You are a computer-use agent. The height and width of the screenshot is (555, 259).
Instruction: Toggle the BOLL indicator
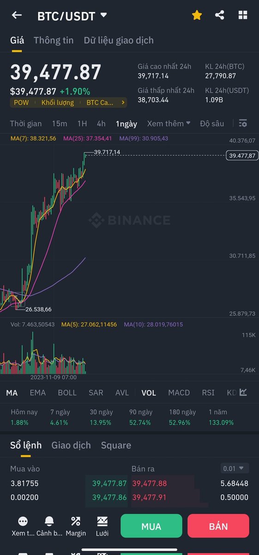(67, 393)
